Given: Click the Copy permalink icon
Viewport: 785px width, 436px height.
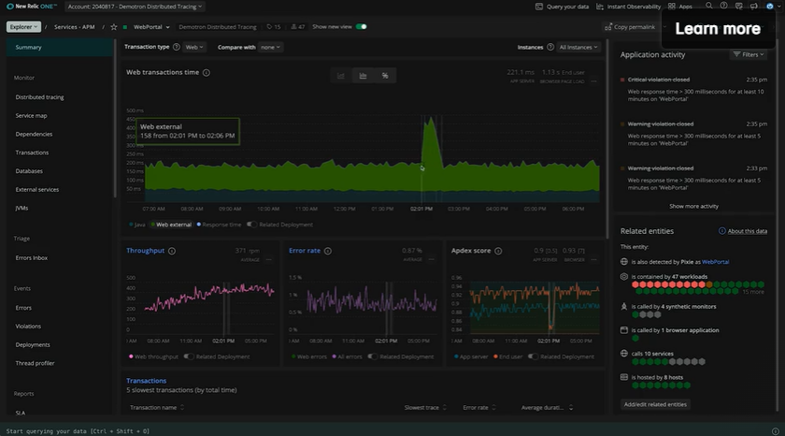Looking at the screenshot, I should (x=607, y=27).
